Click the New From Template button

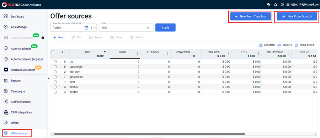point(250,16)
